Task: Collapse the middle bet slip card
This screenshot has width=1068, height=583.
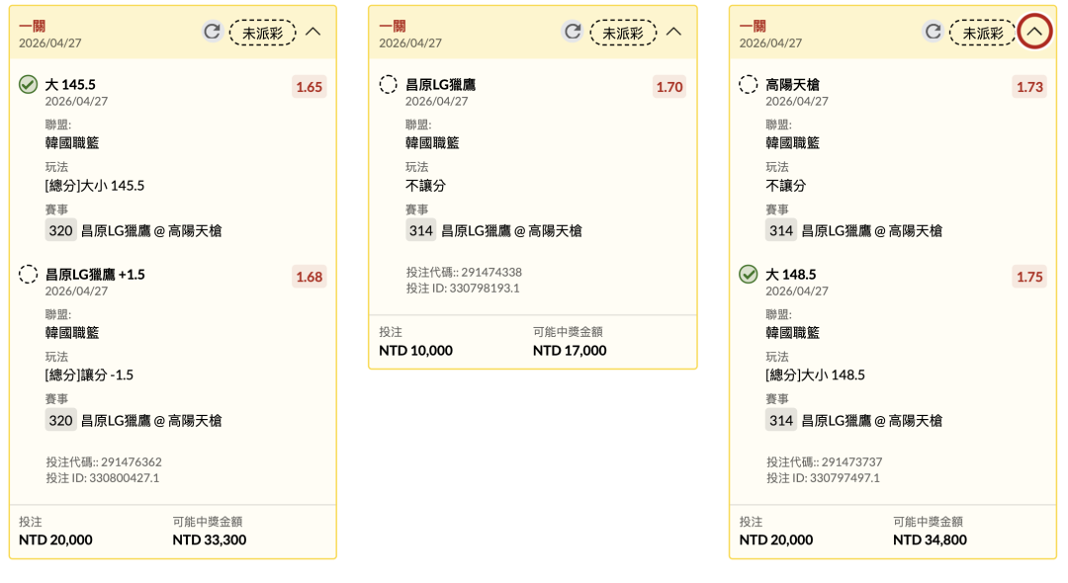Action: pos(673,32)
